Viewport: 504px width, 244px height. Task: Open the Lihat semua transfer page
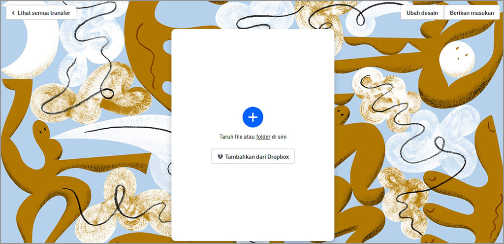coord(41,12)
